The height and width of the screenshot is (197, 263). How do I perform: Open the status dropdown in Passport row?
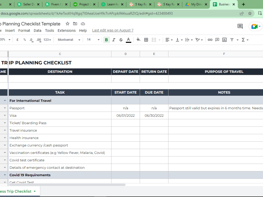(5, 108)
